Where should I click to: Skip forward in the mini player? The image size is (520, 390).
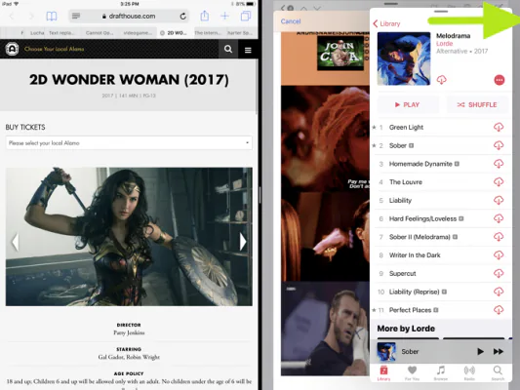(499, 351)
